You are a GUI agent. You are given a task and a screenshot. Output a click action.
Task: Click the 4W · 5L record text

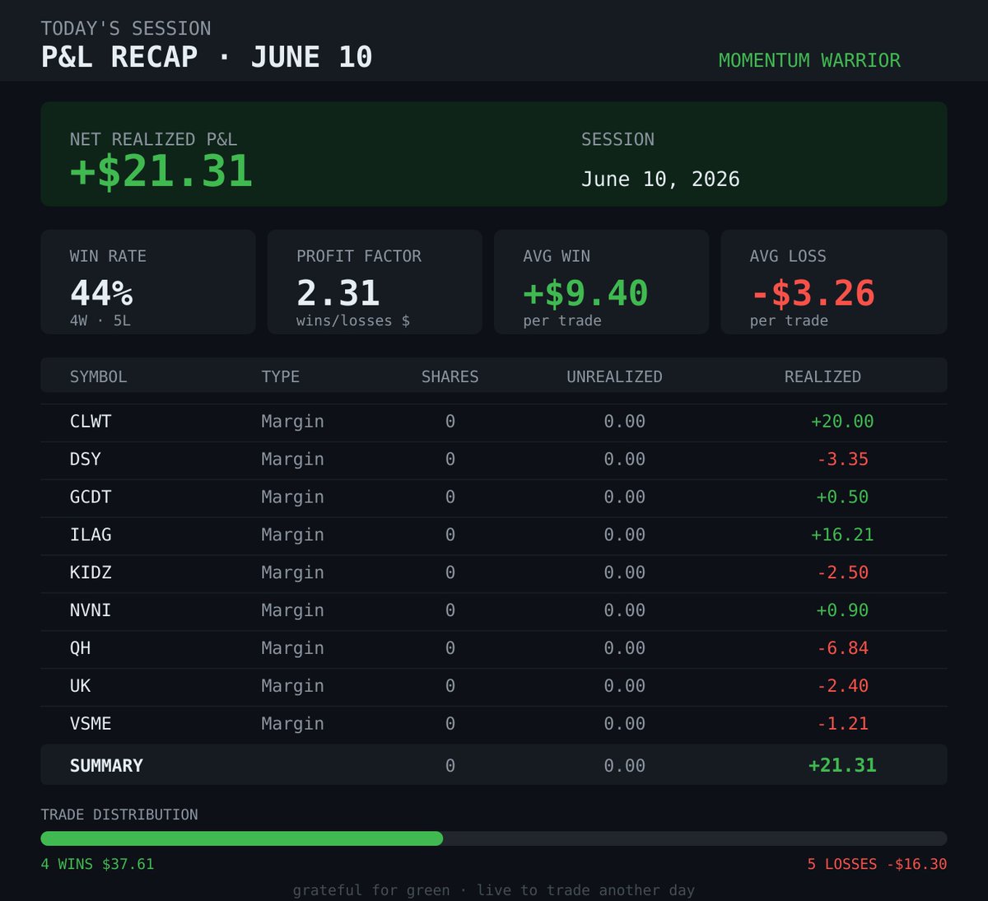(100, 320)
